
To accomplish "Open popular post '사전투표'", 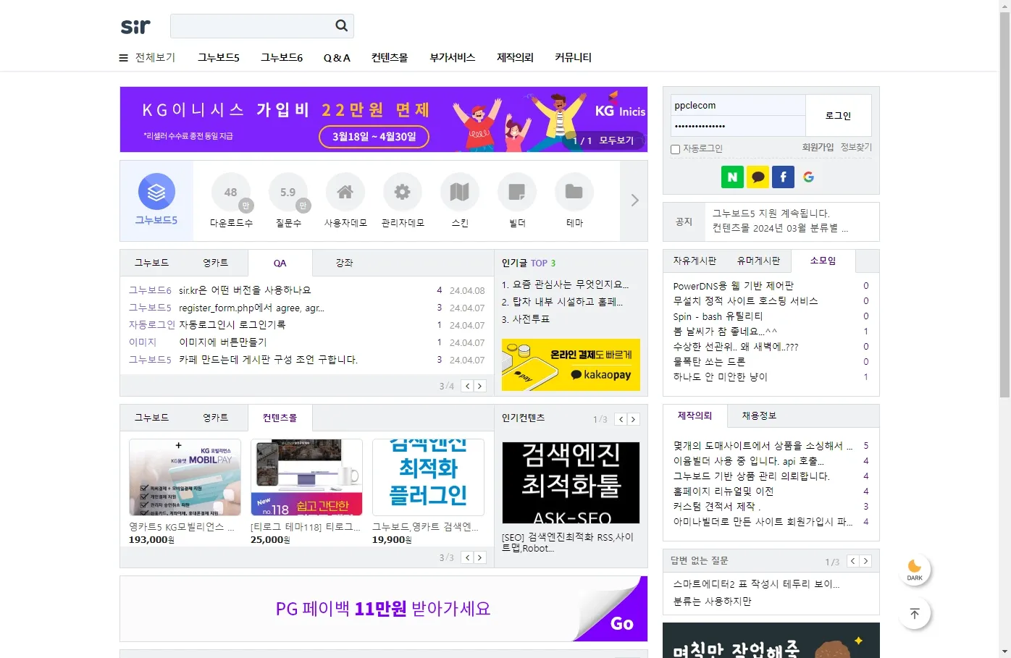I will [x=531, y=319].
